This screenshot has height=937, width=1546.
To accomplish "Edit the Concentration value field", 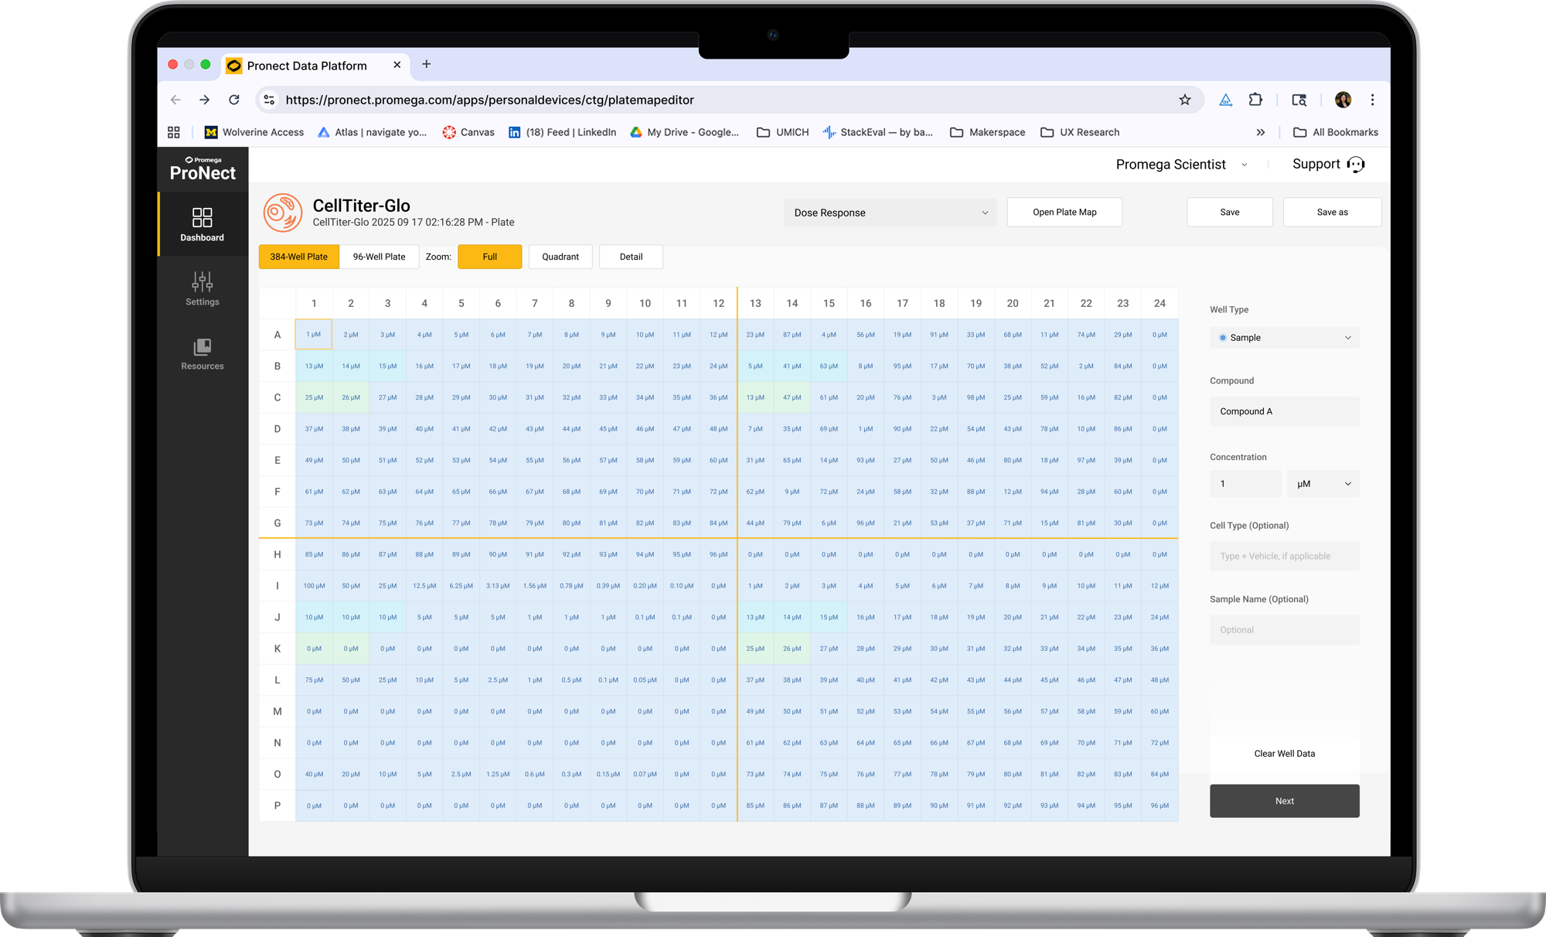I will [1245, 484].
